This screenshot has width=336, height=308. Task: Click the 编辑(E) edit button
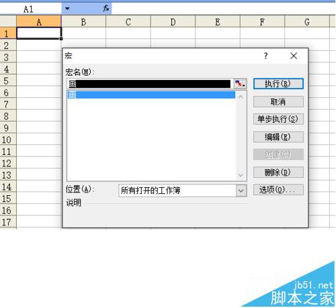[x=278, y=137]
